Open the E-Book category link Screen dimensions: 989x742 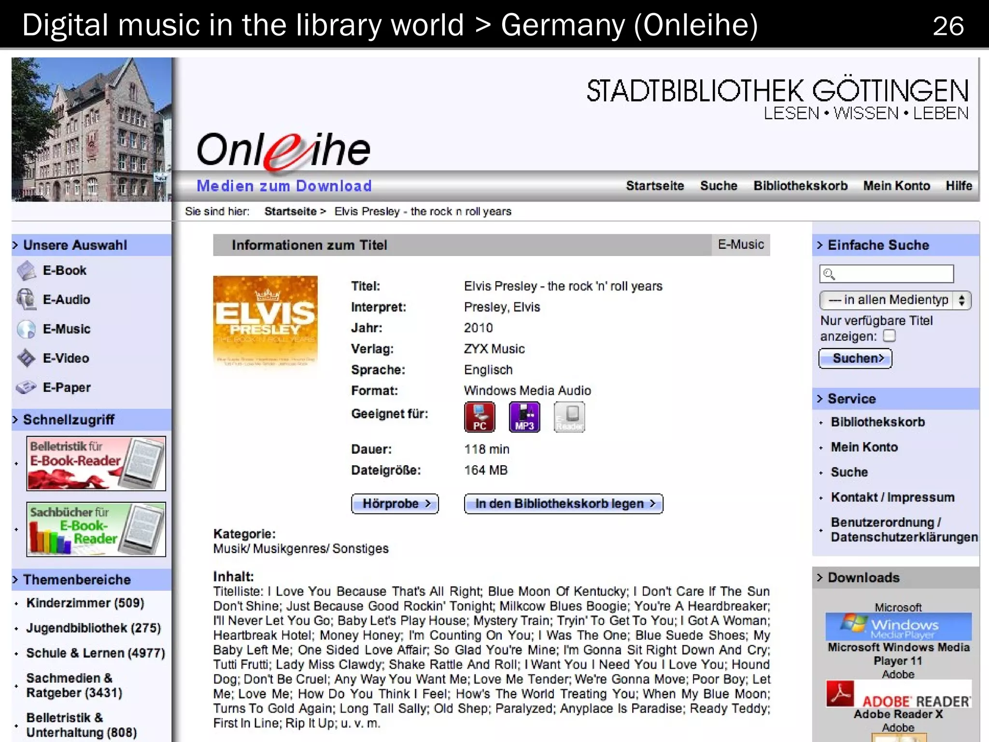point(65,271)
